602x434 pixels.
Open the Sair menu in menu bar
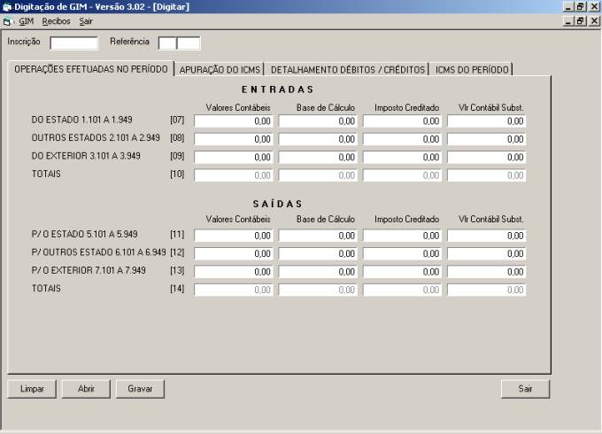click(86, 21)
